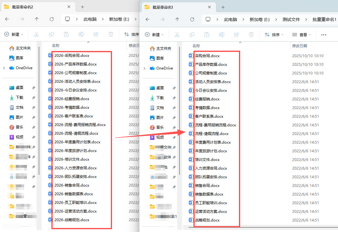Click 此电脑 in 批量重命名2 address bar
Screen dimensions: 338x232
tap(90, 19)
